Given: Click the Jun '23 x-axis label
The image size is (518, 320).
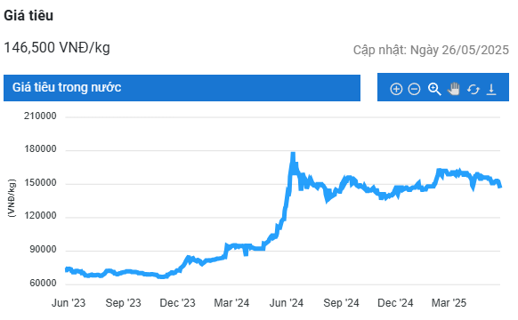Looking at the screenshot, I should pyautogui.click(x=69, y=303).
